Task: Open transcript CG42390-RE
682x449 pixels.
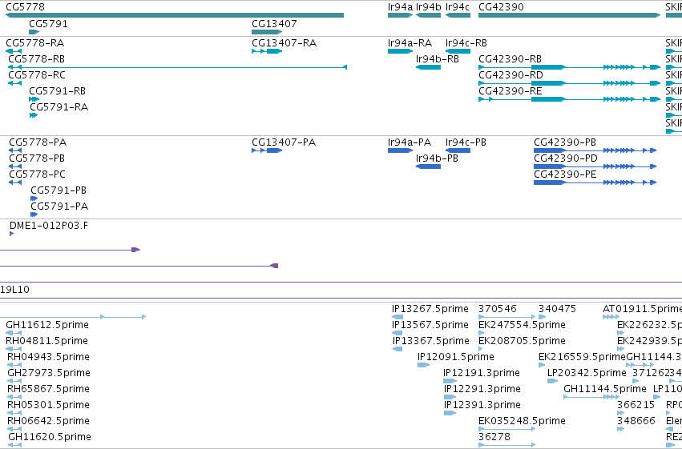Action: pos(510,91)
